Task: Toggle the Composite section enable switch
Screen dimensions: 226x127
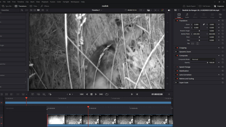Action: [177, 56]
